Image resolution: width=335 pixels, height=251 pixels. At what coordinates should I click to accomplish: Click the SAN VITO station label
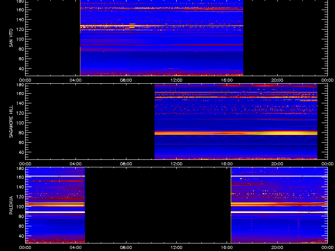coord(11,38)
